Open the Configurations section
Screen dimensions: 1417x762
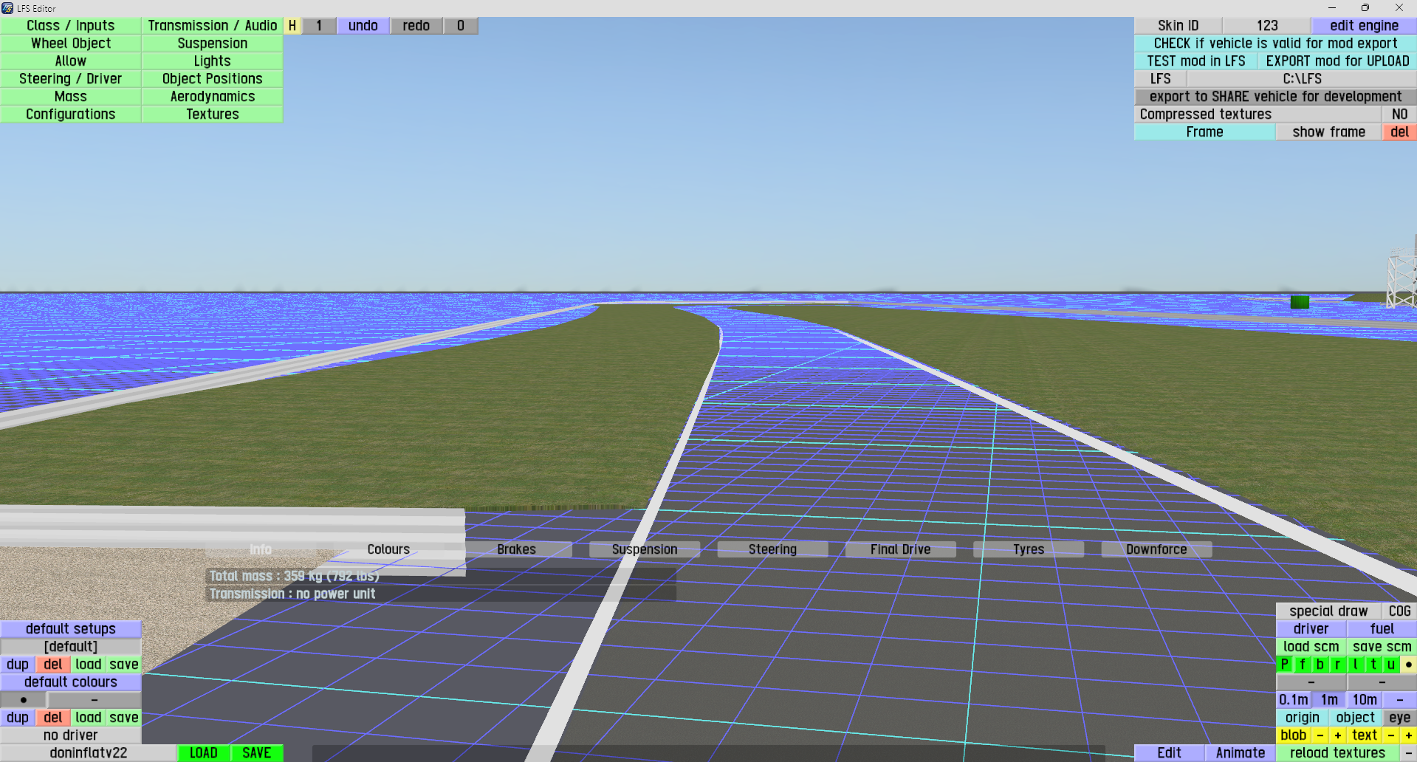point(71,114)
